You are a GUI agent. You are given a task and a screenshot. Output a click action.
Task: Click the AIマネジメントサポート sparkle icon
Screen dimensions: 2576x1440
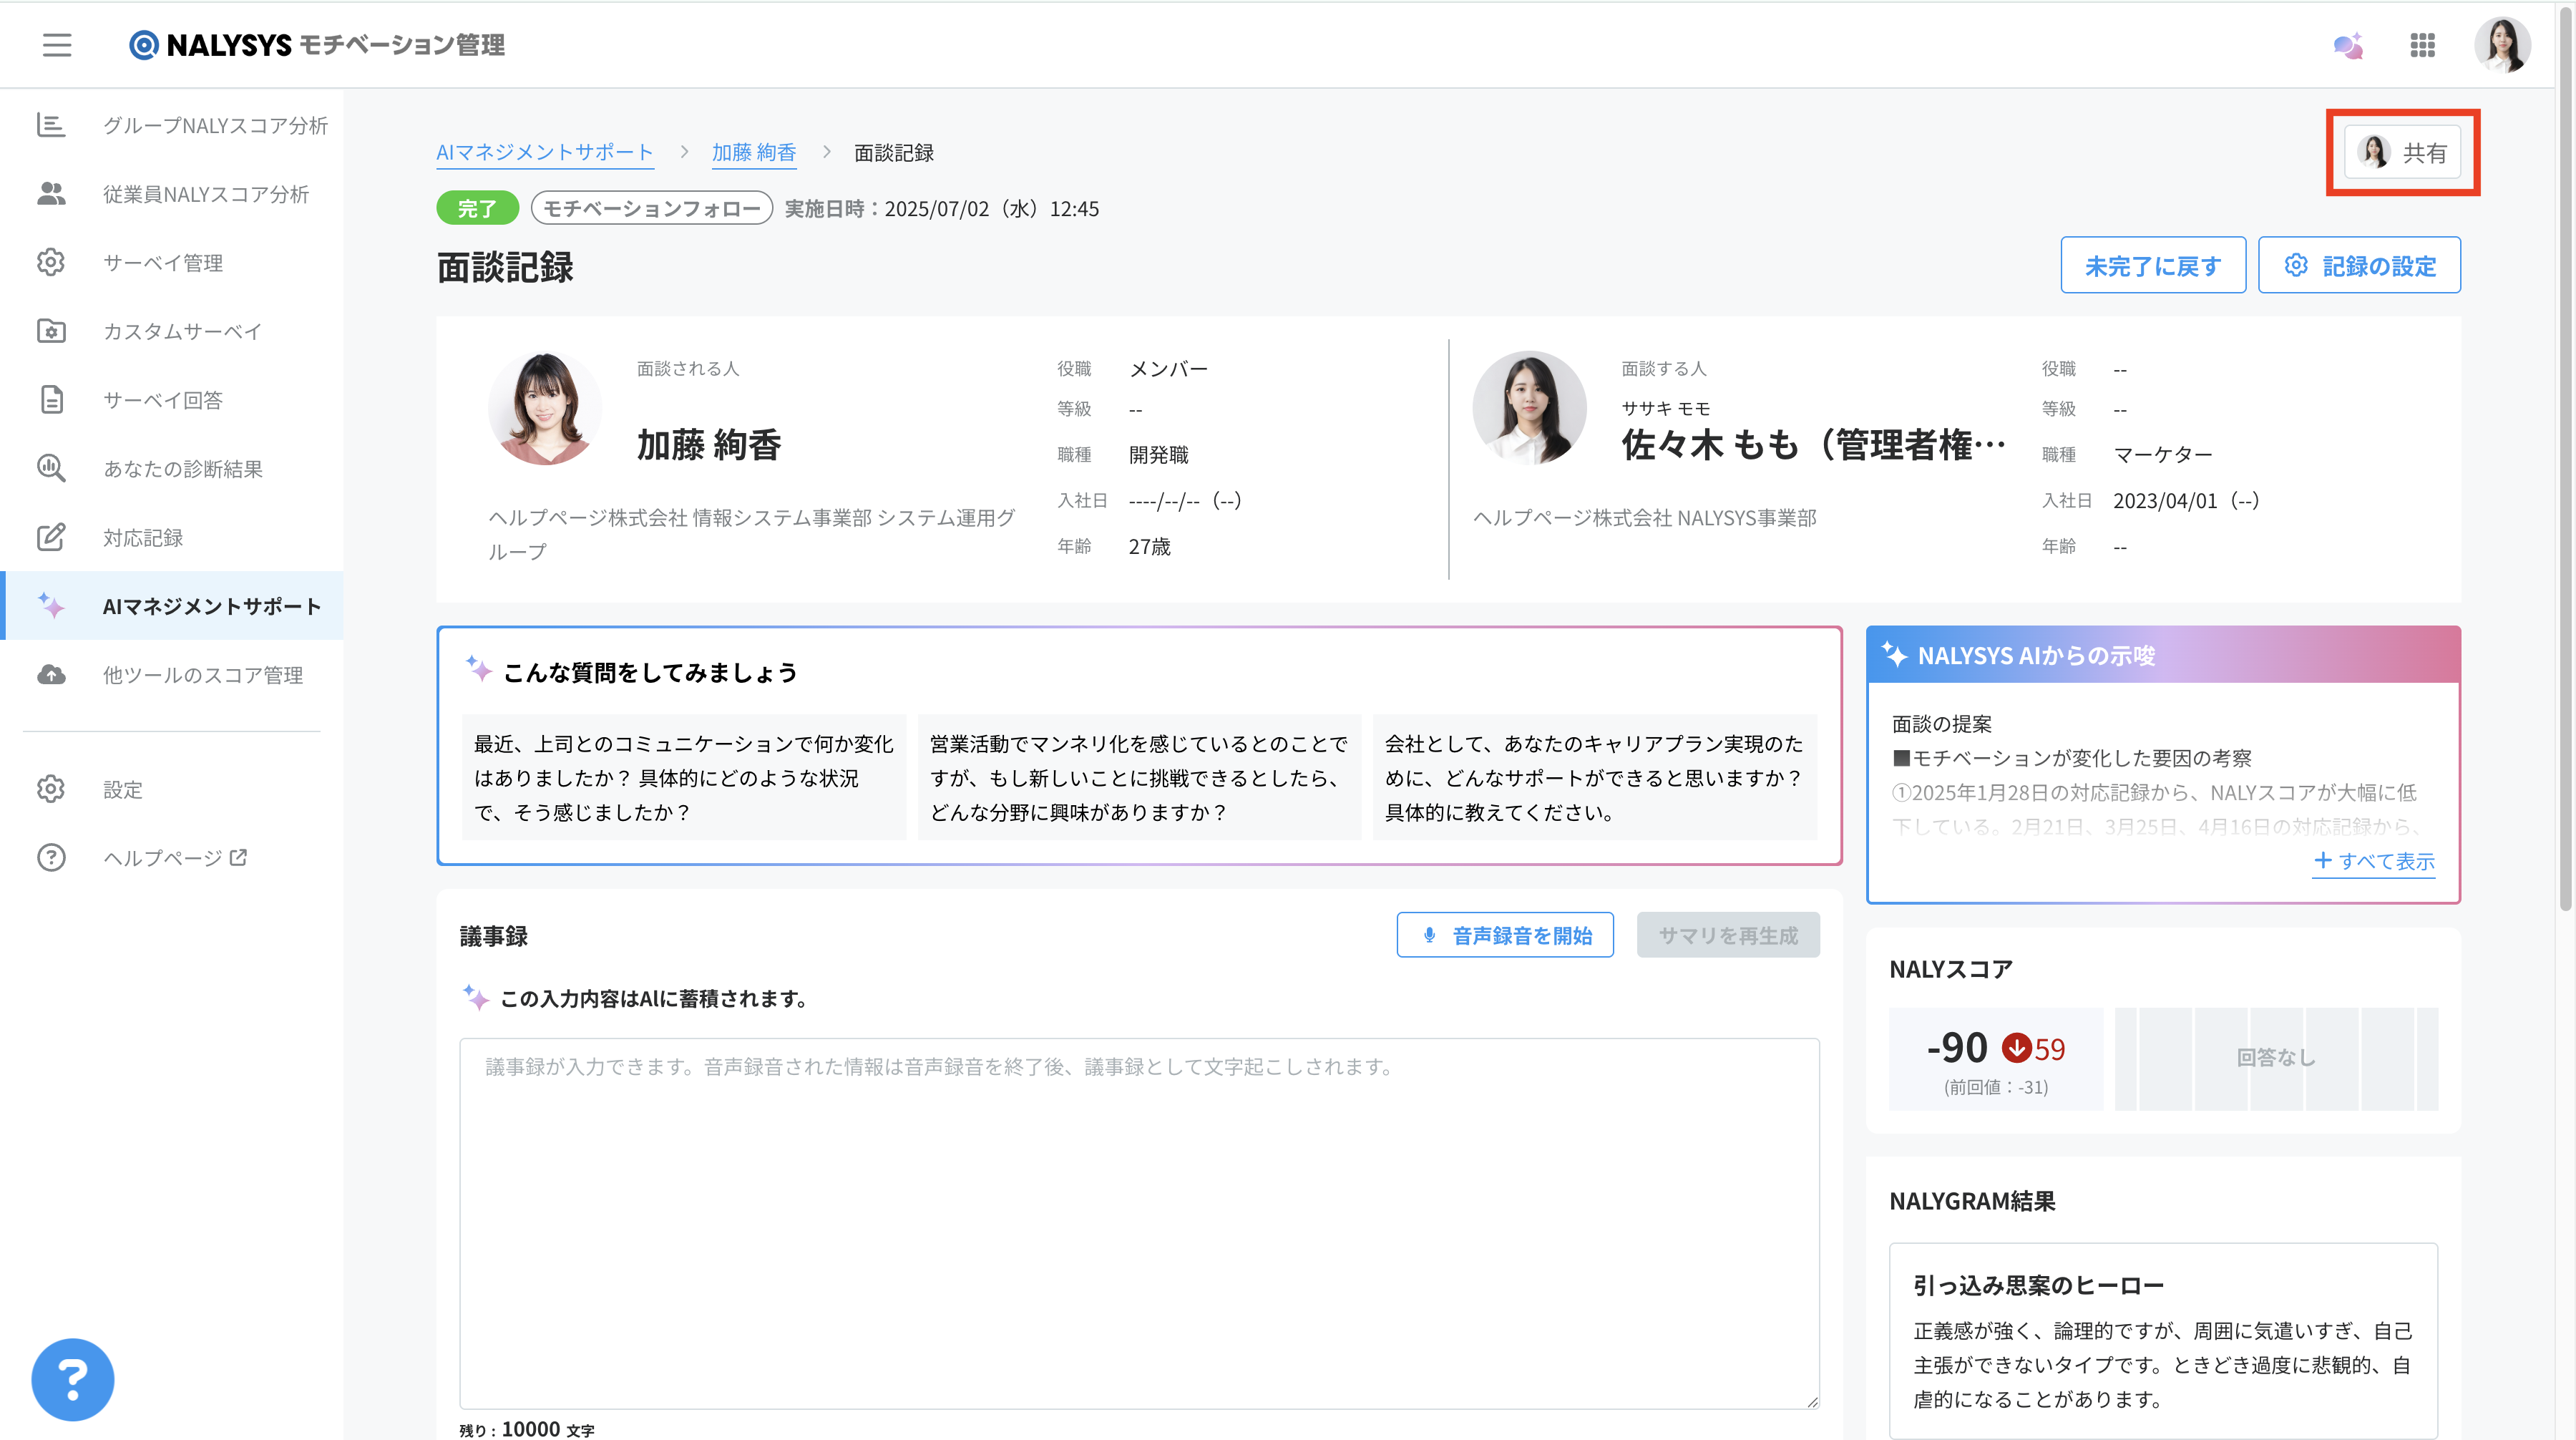(x=51, y=605)
